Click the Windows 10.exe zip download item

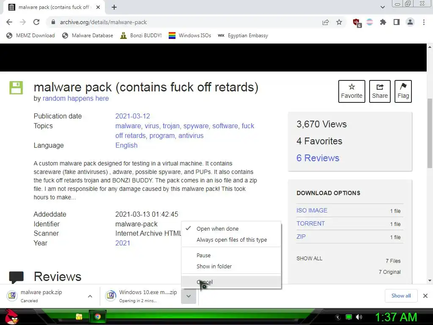coord(141,296)
